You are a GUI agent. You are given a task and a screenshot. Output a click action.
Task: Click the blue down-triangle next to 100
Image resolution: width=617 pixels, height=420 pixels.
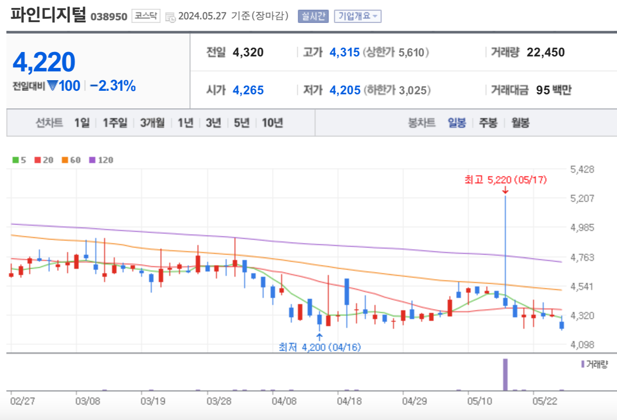click(x=53, y=85)
